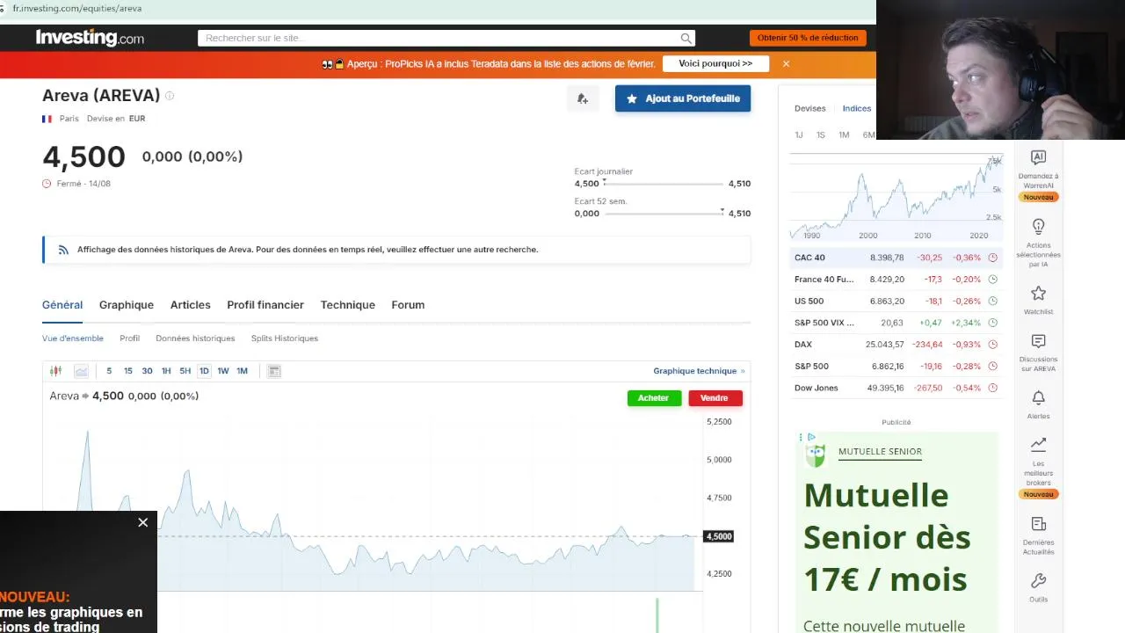Open the chart calendar/news icon

pos(274,371)
